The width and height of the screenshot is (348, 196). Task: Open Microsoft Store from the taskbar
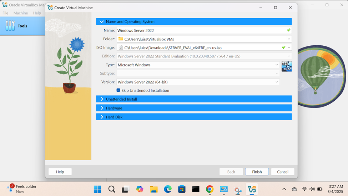(182, 189)
